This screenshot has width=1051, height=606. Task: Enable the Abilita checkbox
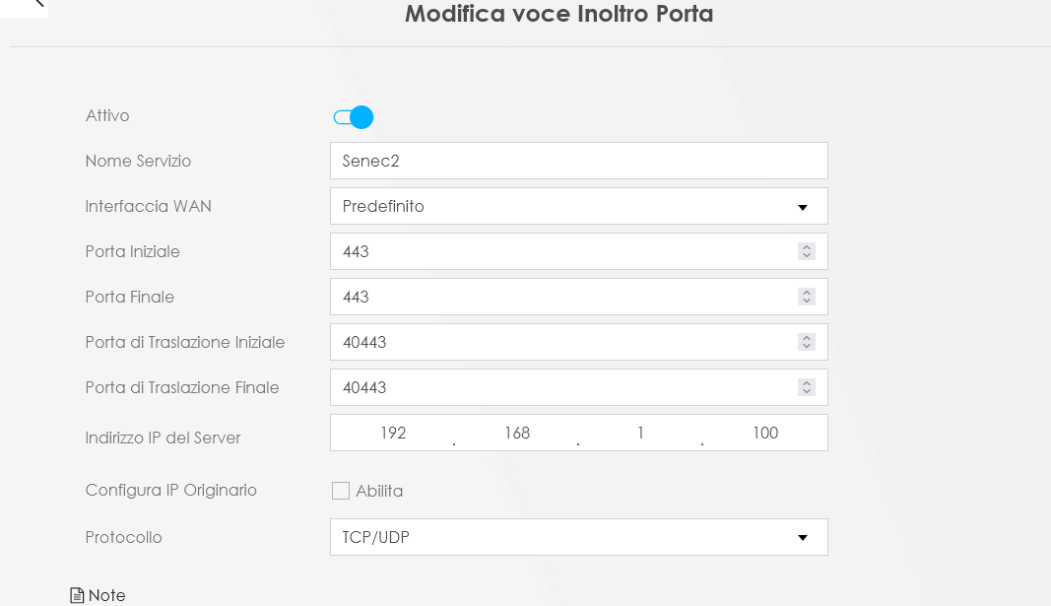[x=341, y=491]
